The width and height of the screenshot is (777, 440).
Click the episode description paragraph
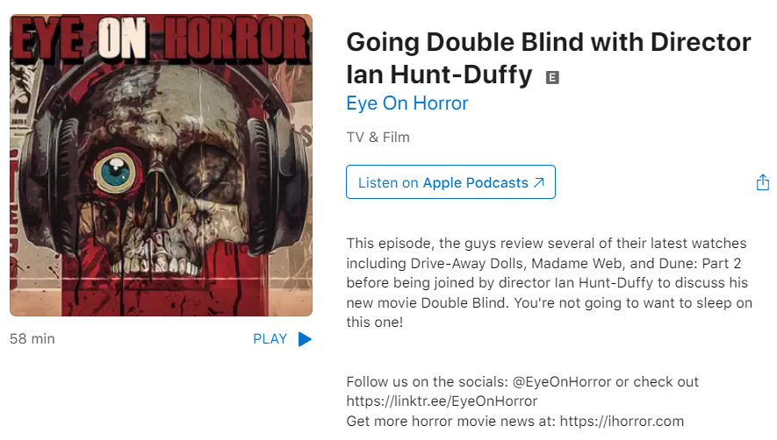tap(549, 282)
